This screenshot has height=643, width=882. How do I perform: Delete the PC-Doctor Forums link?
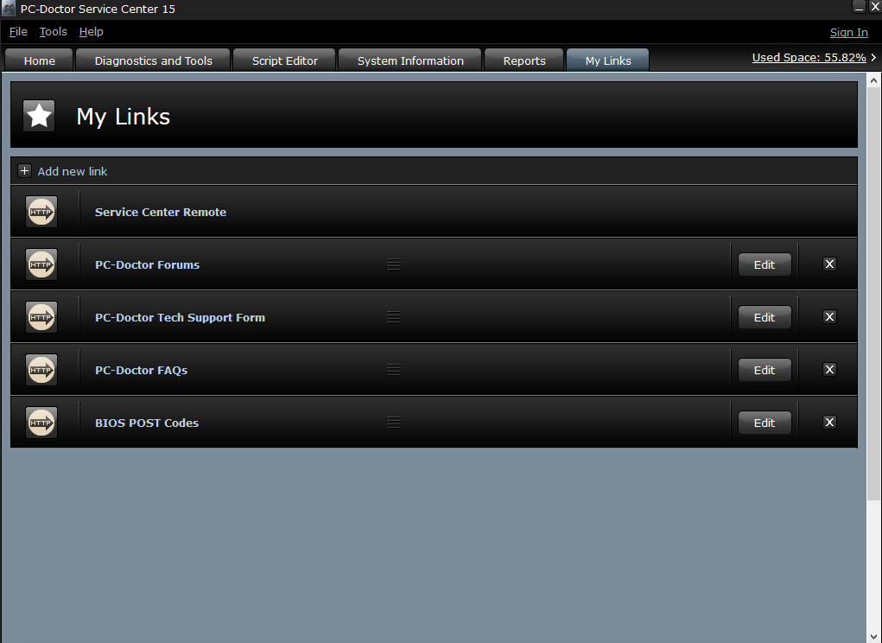(x=829, y=264)
